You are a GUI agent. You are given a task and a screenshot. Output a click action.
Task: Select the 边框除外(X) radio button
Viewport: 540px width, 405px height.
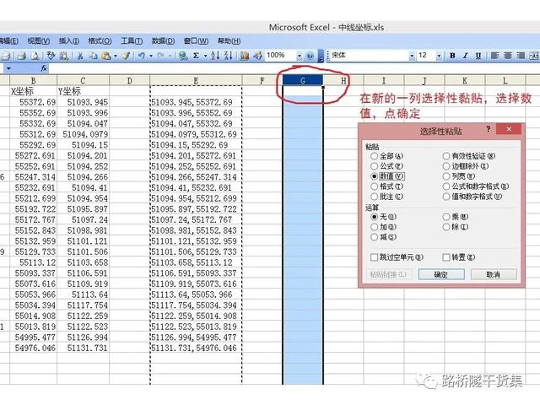coord(466,166)
